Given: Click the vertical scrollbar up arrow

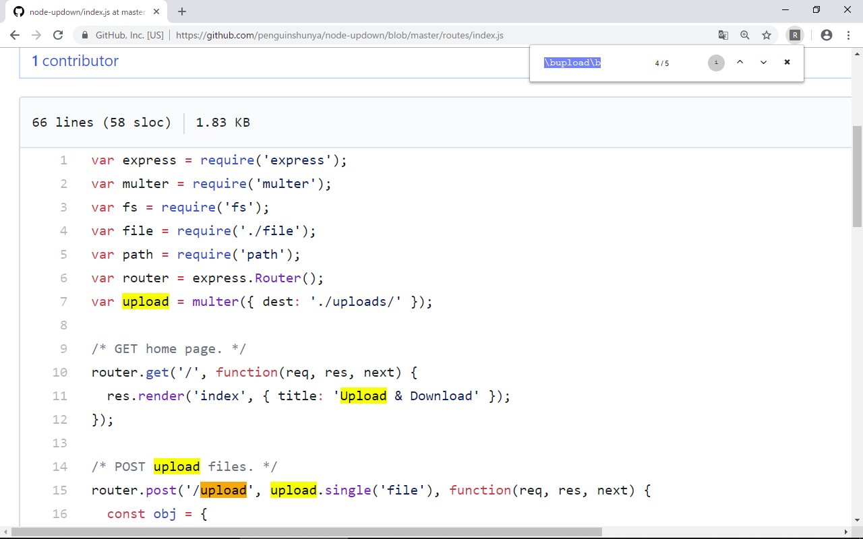Looking at the screenshot, I should (858, 53).
